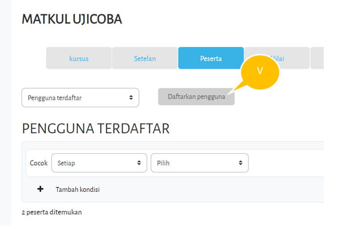Click the Tambah kondisi link

(77, 190)
